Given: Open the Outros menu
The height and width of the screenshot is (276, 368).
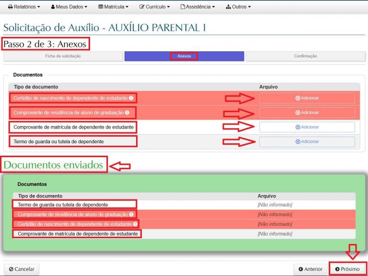Looking at the screenshot, I should [238, 7].
